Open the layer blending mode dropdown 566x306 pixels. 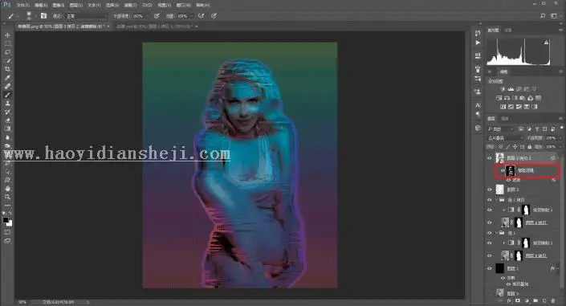505,138
